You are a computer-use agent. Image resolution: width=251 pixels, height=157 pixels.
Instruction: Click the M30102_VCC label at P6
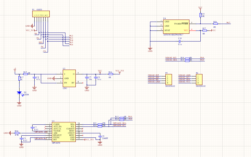pos(184,82)
